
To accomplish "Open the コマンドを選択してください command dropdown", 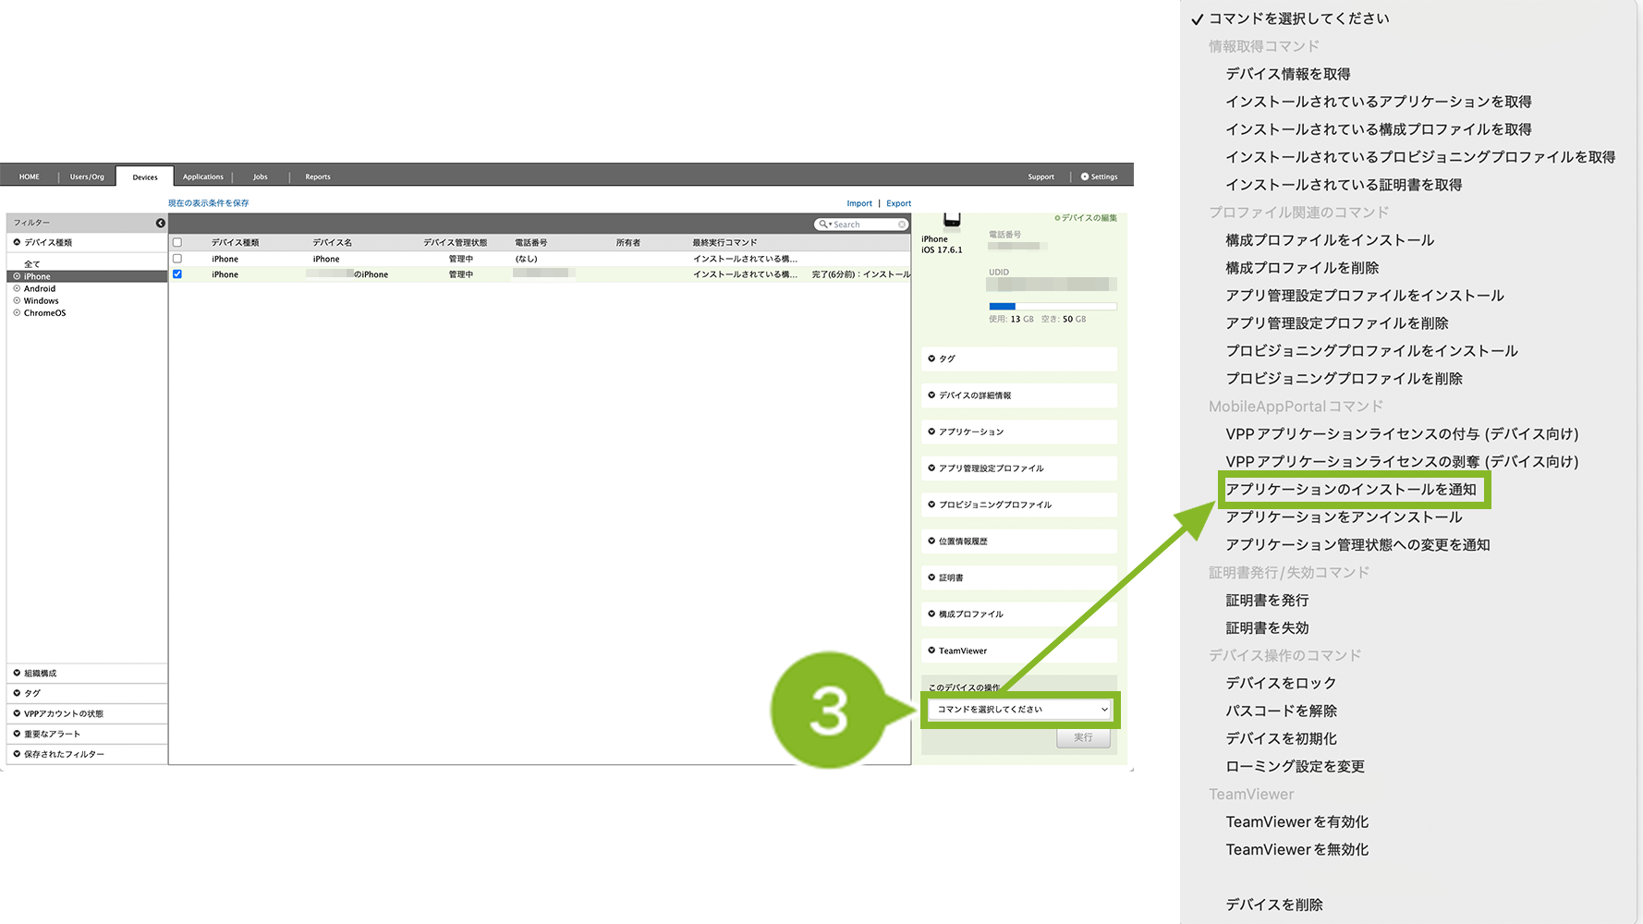I will 1020,710.
